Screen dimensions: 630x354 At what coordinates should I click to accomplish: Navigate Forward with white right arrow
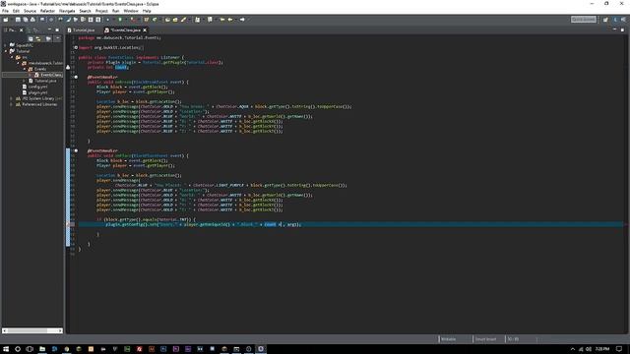[242, 20]
